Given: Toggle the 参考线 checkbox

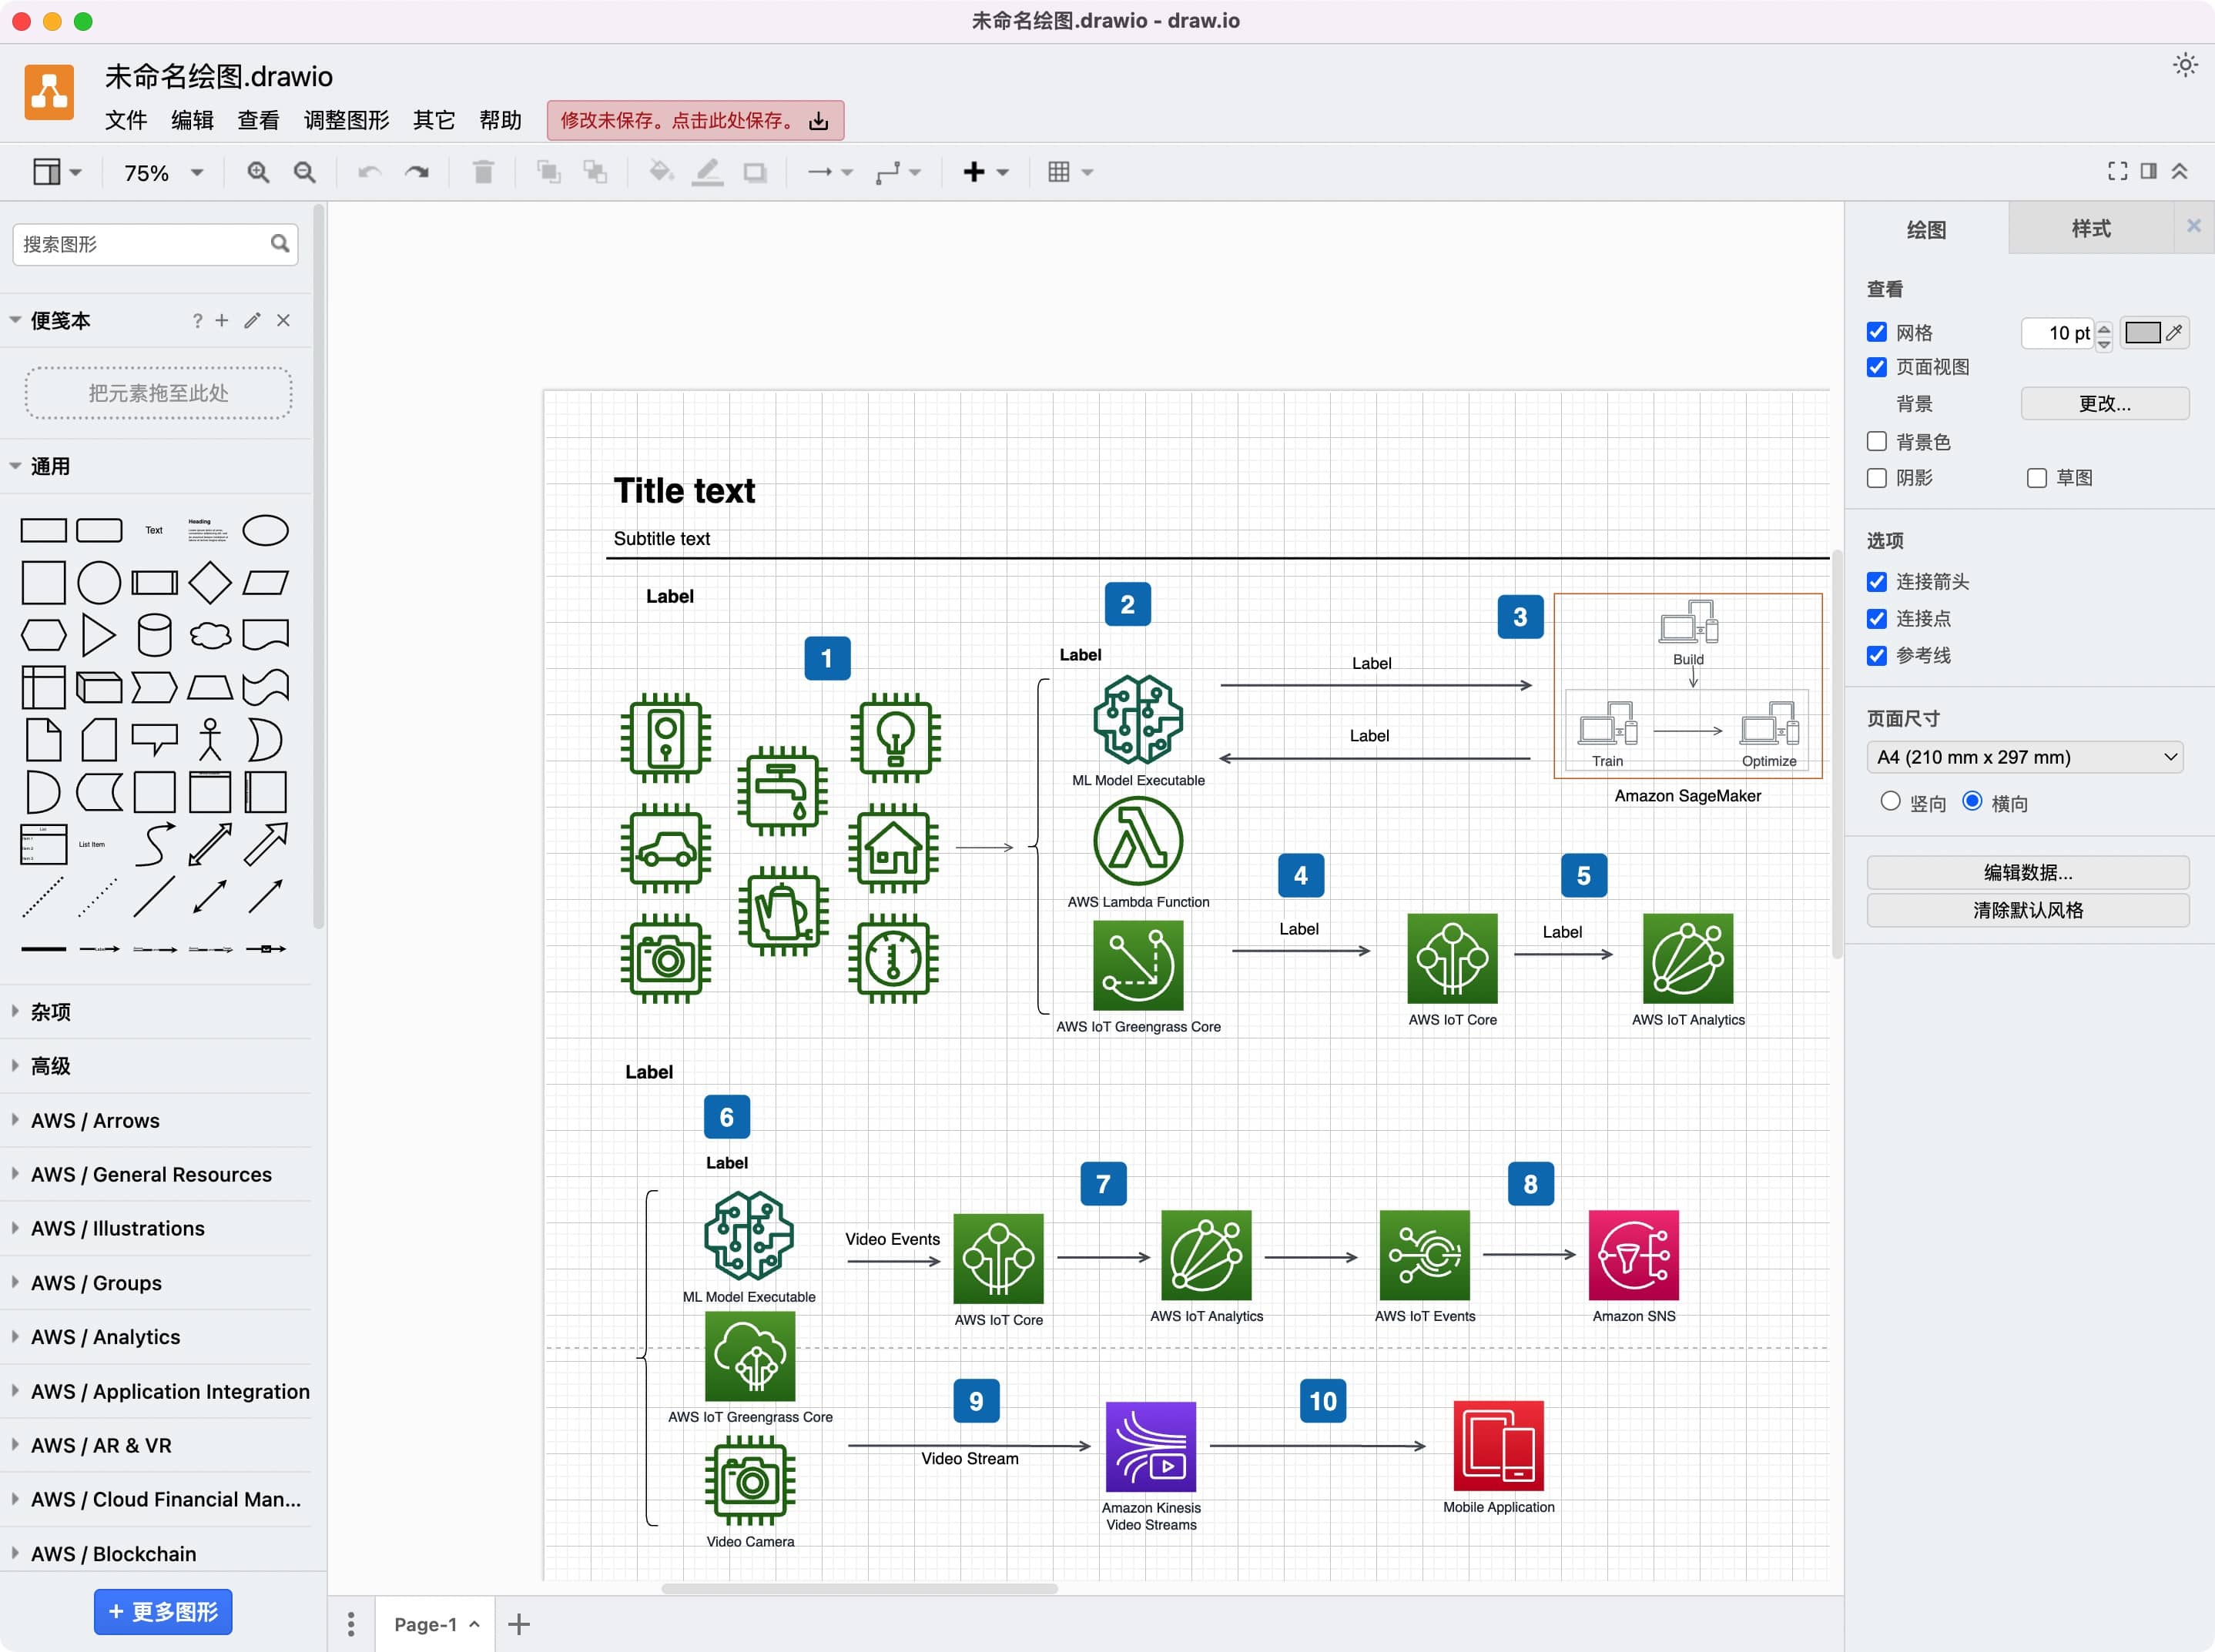Looking at the screenshot, I should [1877, 655].
